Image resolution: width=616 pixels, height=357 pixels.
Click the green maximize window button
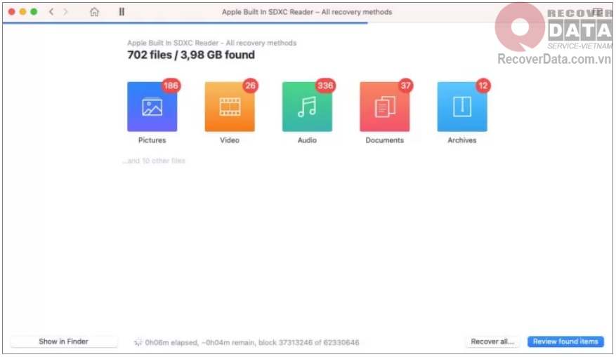[34, 12]
